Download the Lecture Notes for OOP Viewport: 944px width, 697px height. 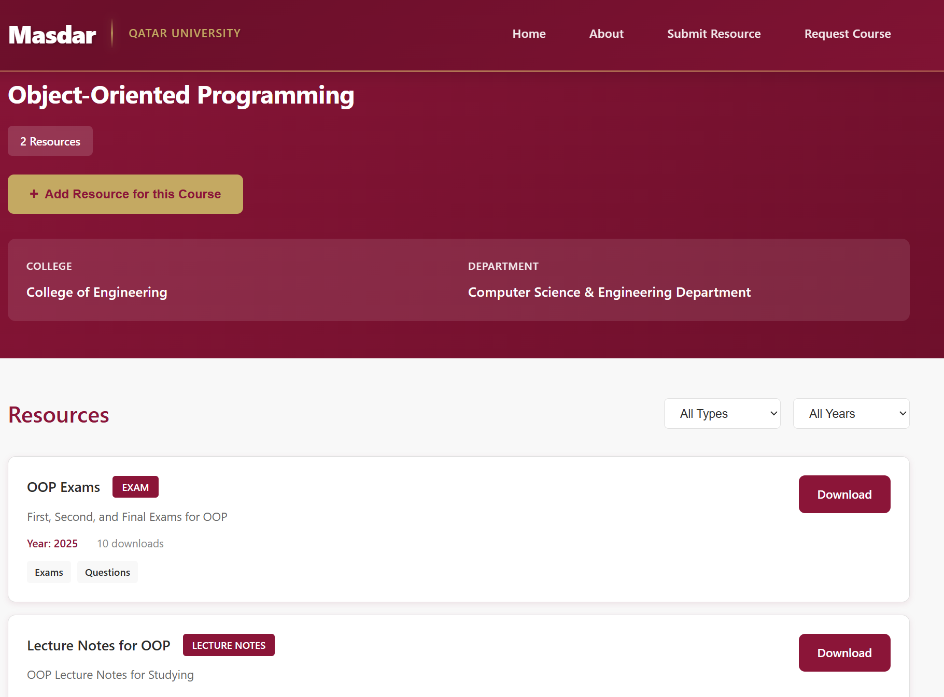tap(844, 652)
